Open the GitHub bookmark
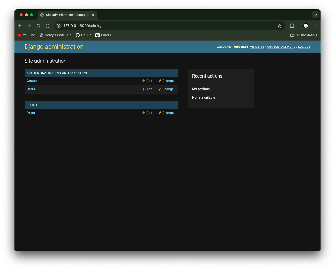This screenshot has height=270, width=335. click(83, 35)
